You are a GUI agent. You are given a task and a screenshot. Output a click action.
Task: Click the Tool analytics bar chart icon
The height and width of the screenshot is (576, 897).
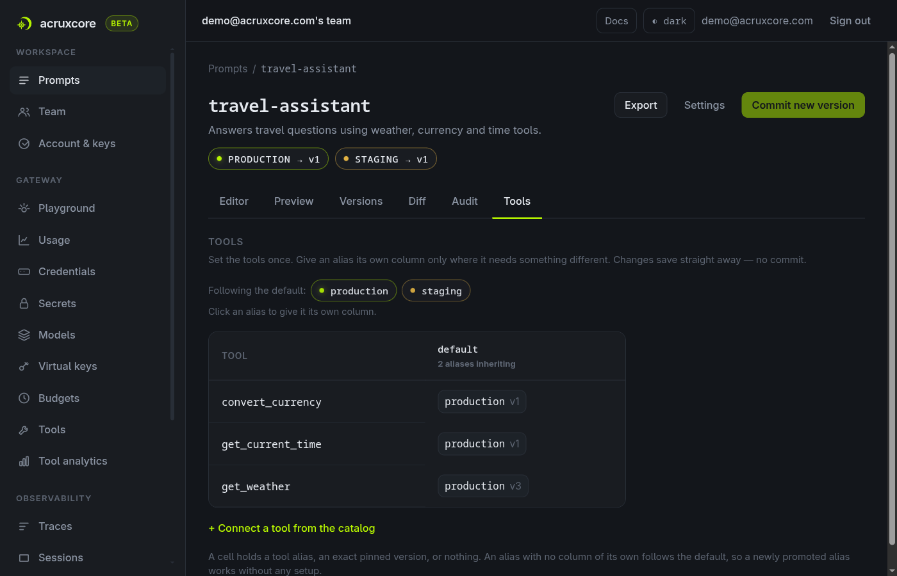[24, 461]
